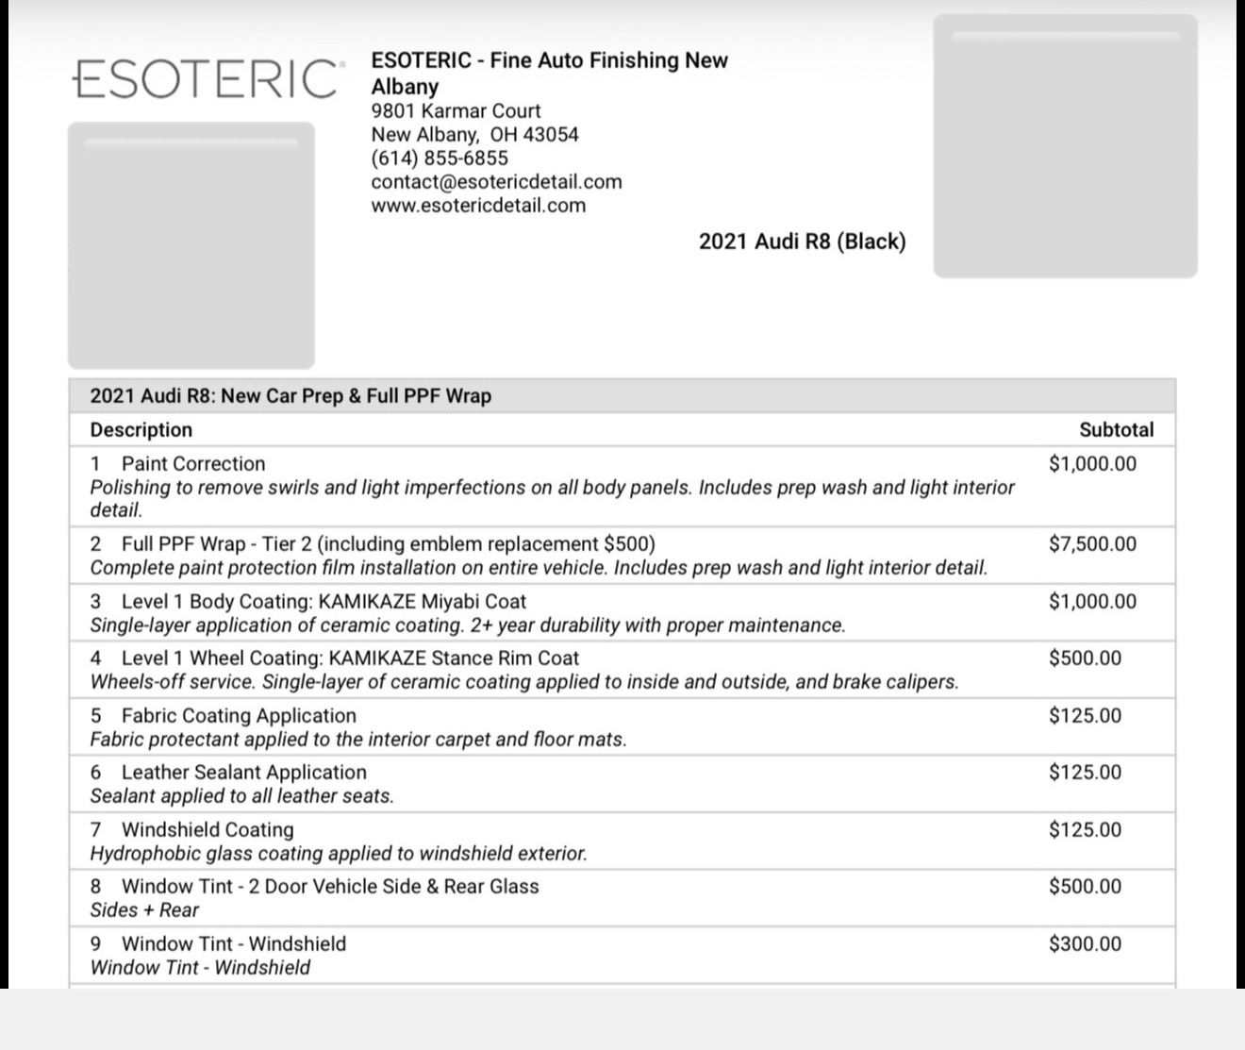Open the contact@esotericdetail.com email link
This screenshot has height=1050, width=1245.
pyautogui.click(x=496, y=182)
